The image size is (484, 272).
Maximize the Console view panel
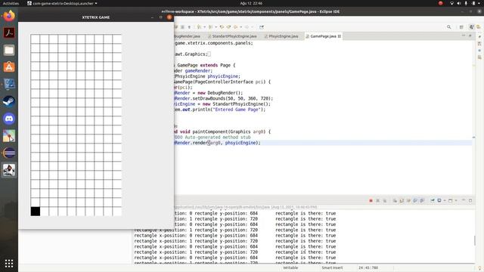pos(470,201)
